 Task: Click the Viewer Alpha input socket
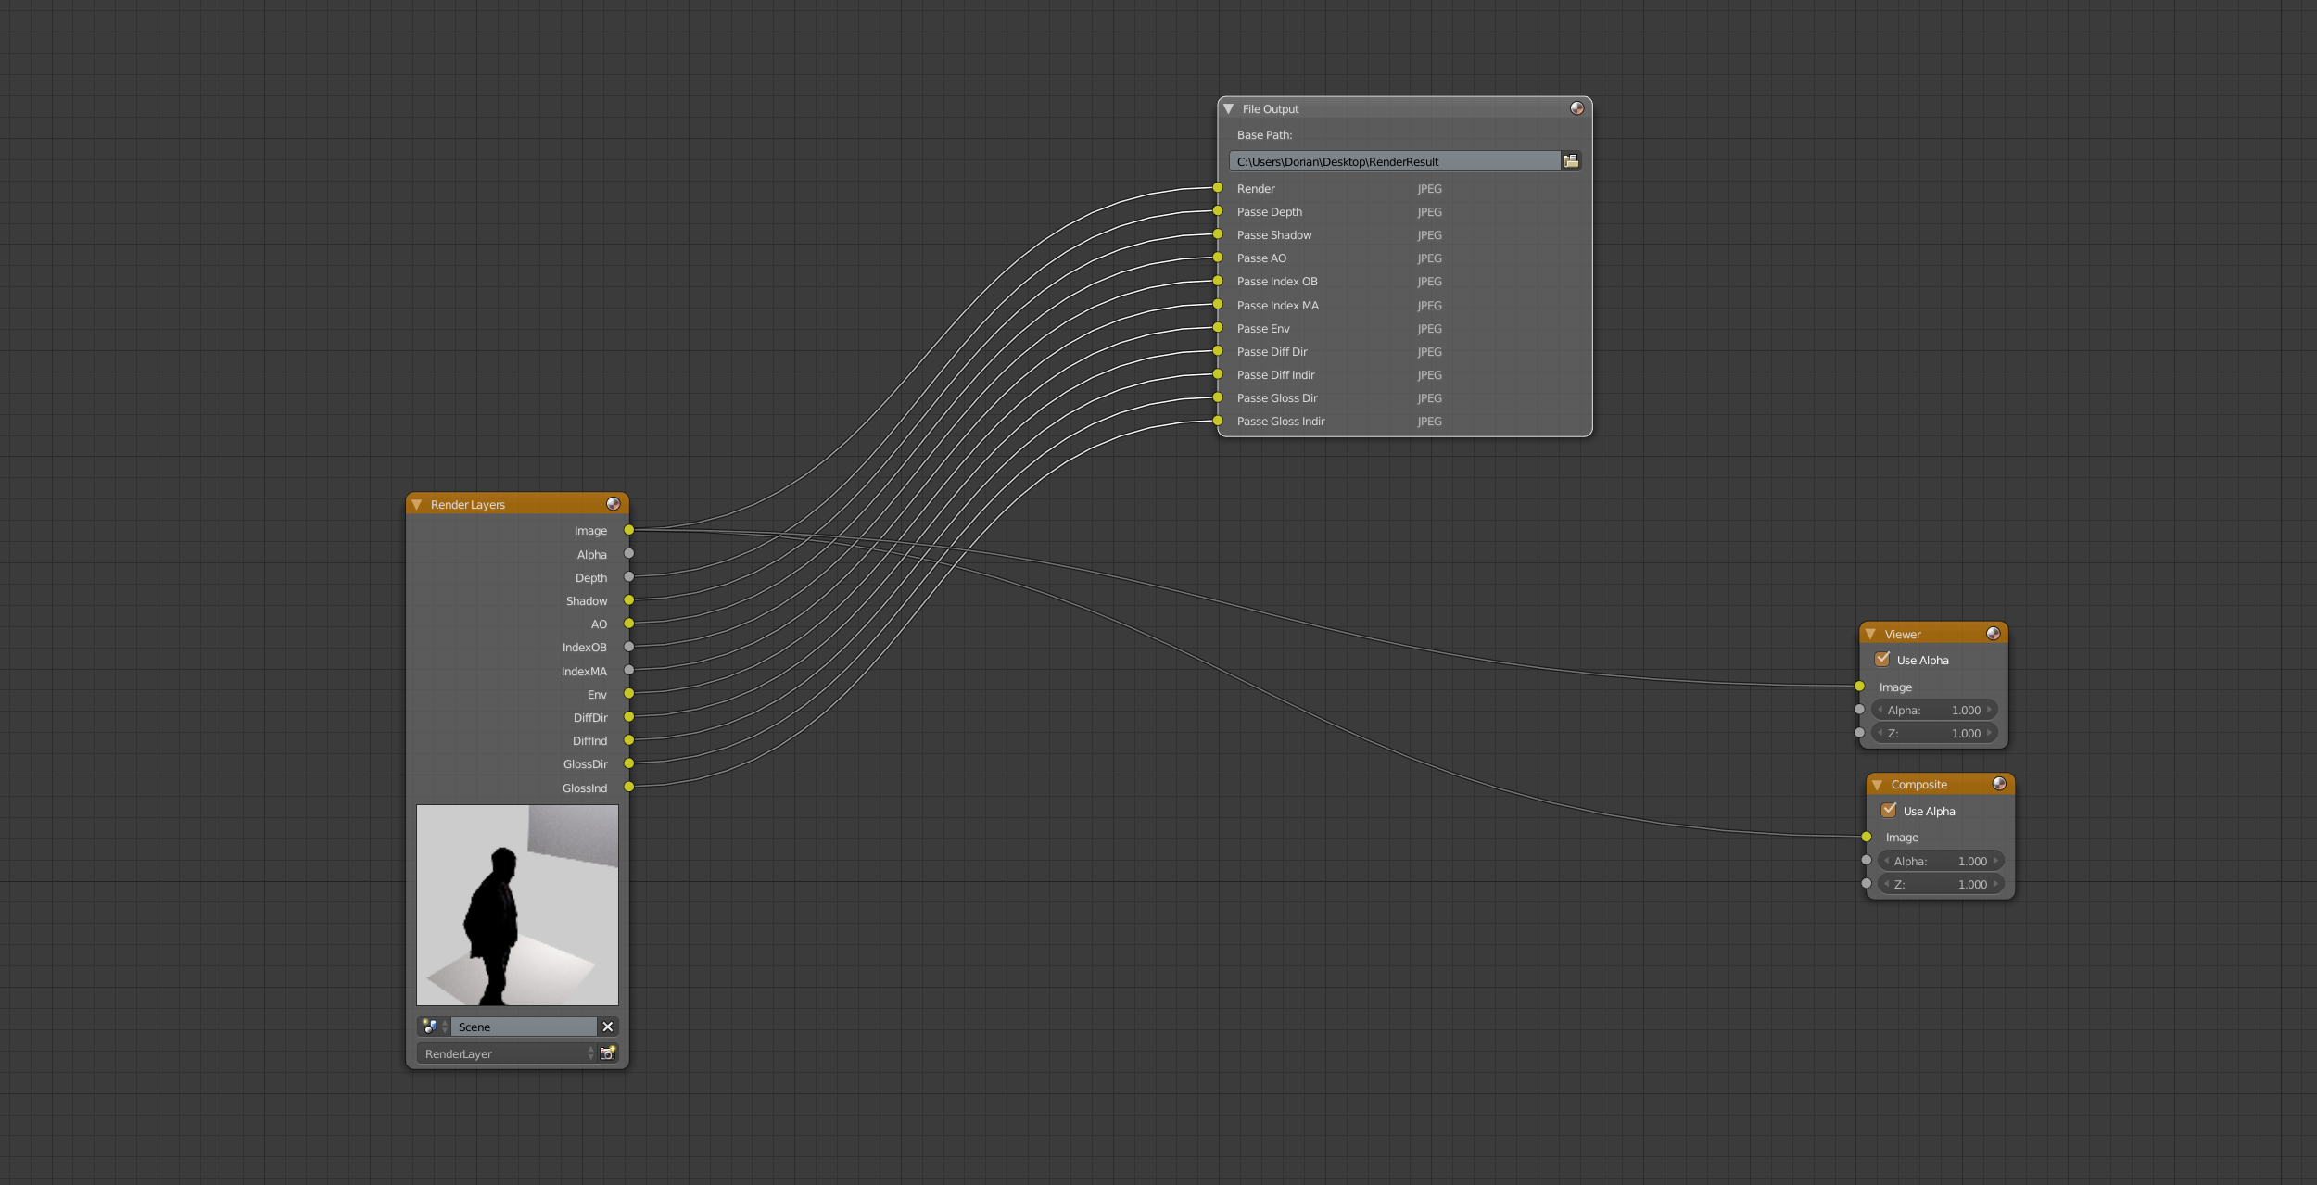[x=1859, y=710]
